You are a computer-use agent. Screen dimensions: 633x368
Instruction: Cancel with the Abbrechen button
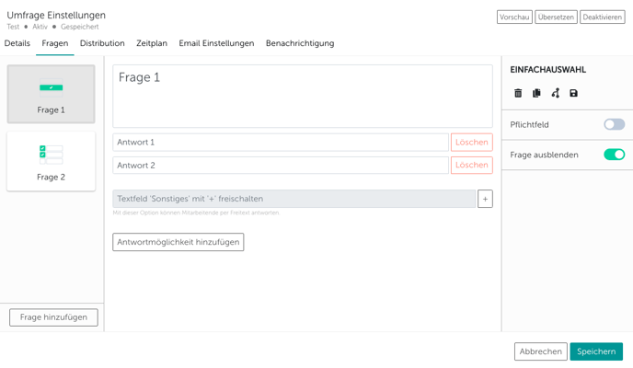tap(541, 351)
